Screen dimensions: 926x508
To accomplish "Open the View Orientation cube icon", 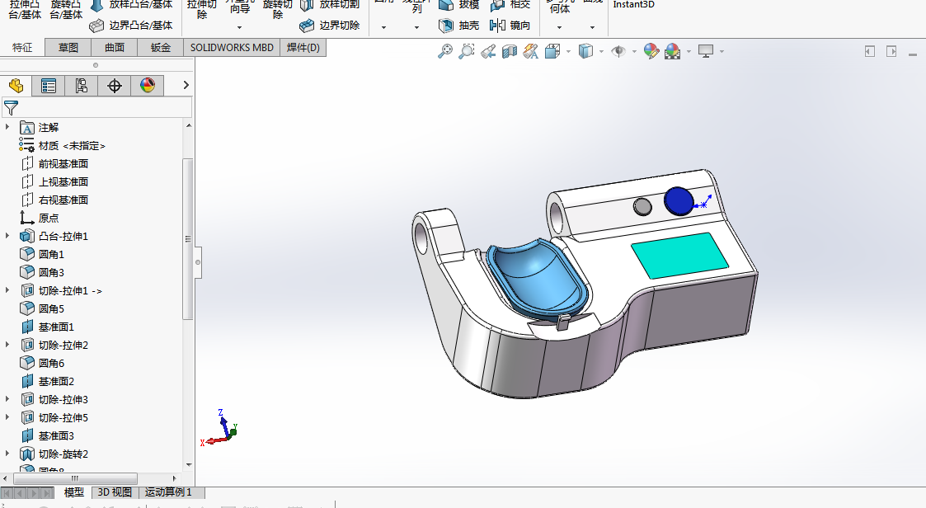I will (552, 51).
